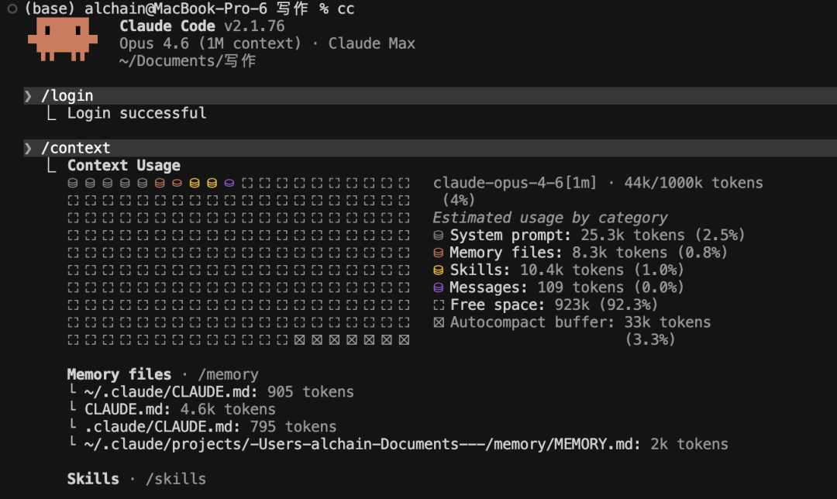Screen dimensions: 837x499
Task: Click the orange Memory files legend icon
Action: (439, 253)
